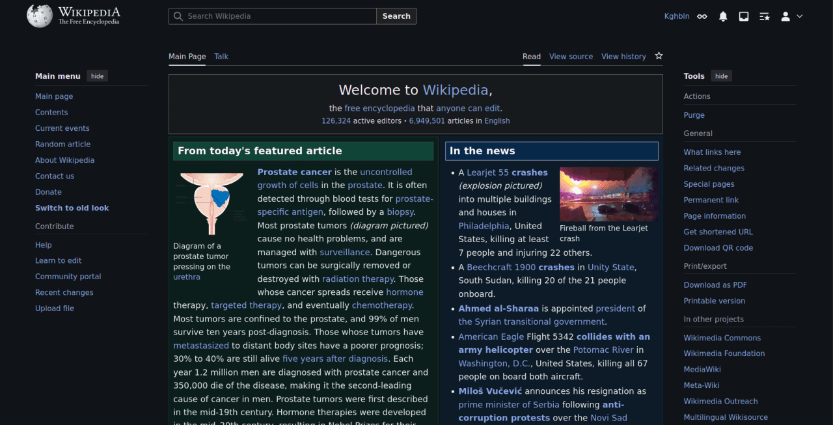Open the Upload file link
The height and width of the screenshot is (425, 833).
click(x=55, y=308)
